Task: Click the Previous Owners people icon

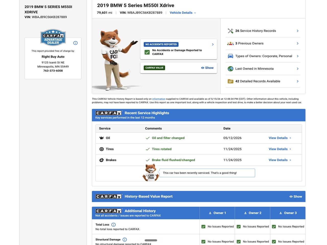Action: [x=230, y=43]
